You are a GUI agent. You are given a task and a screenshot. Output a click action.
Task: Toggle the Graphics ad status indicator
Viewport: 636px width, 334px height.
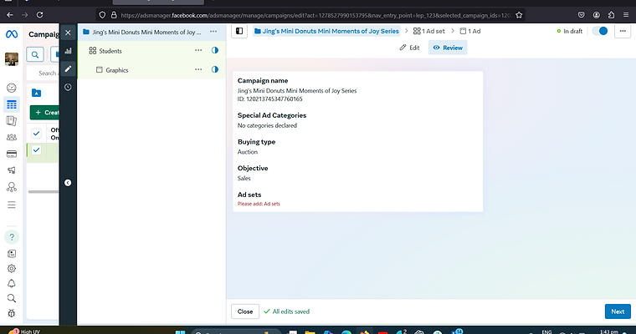[214, 69]
